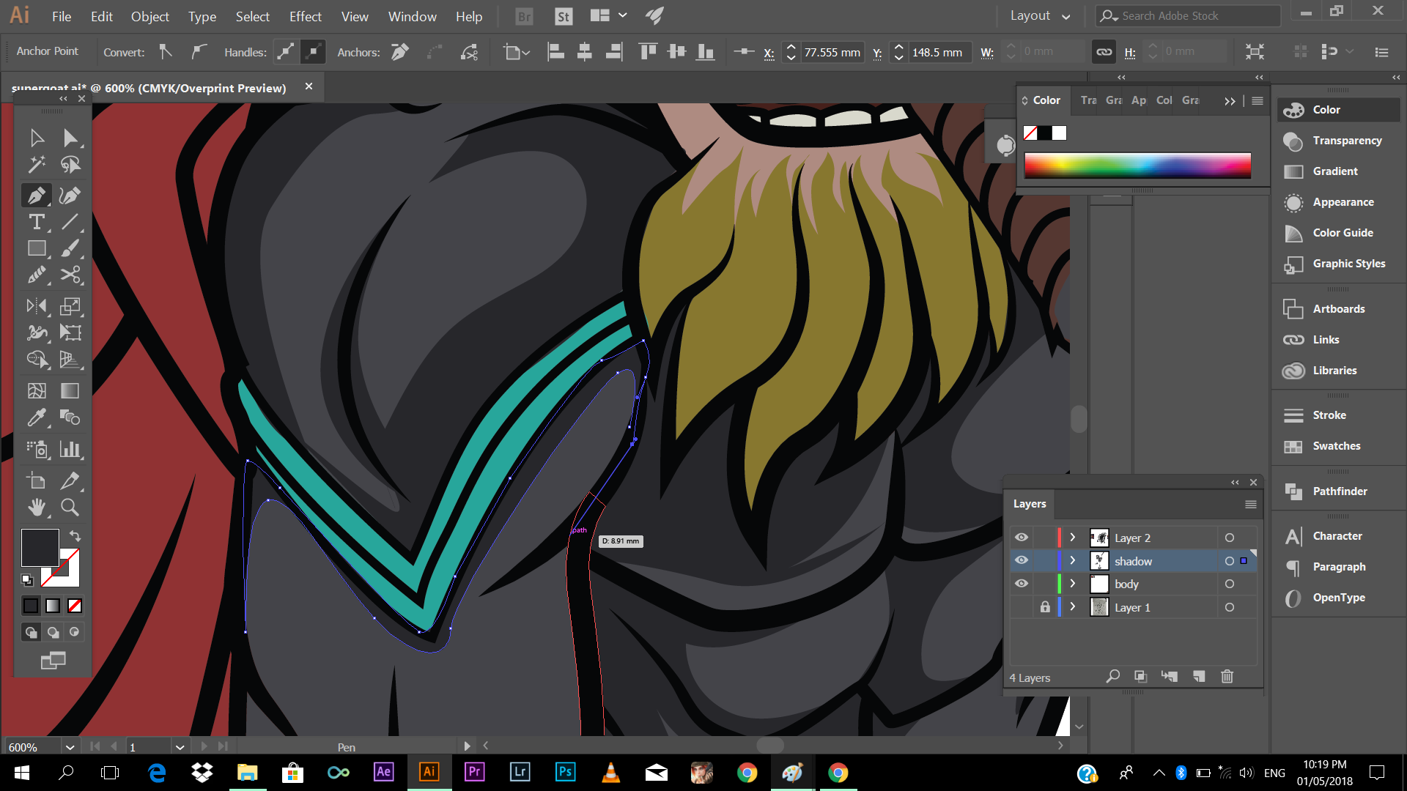Screen dimensions: 1407x791
Task: Select the Eyedropper tool
Action: pos(36,417)
